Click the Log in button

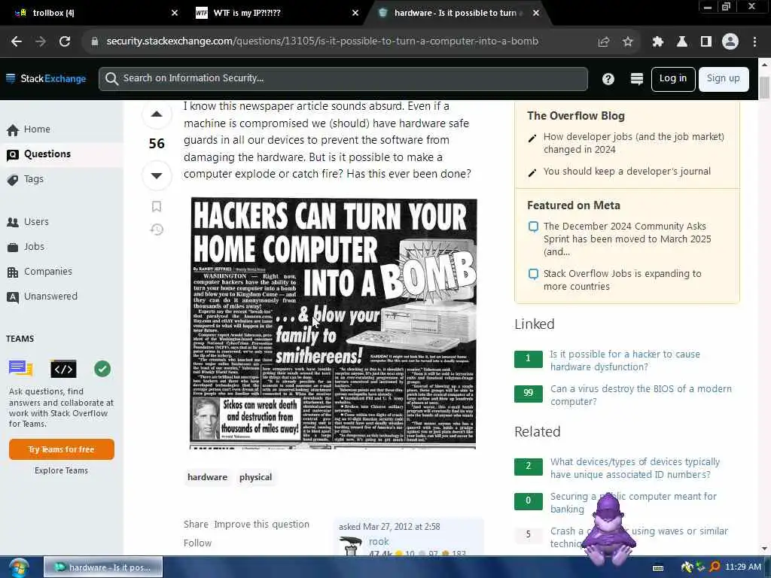672,79
